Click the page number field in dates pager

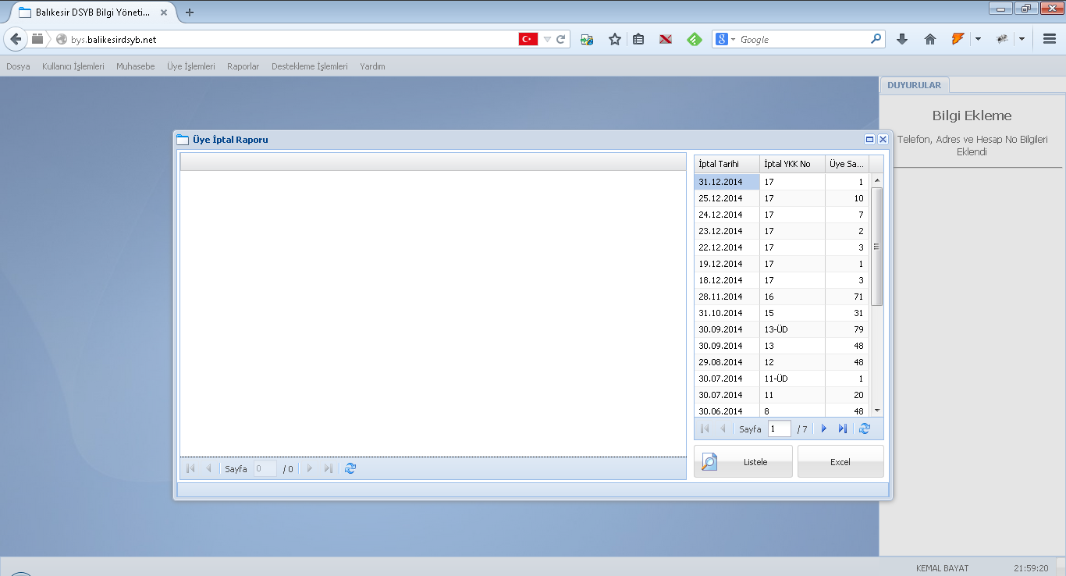tap(779, 428)
